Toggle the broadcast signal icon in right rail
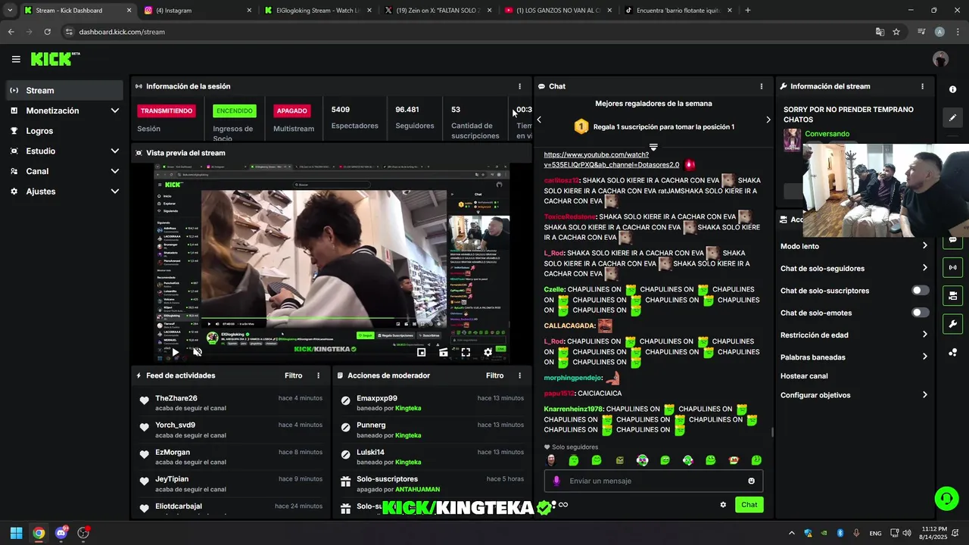 [952, 267]
